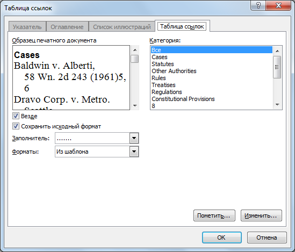Click the Help question mark button
Image resolution: width=295 pixels, height=252 pixels.
258,5
